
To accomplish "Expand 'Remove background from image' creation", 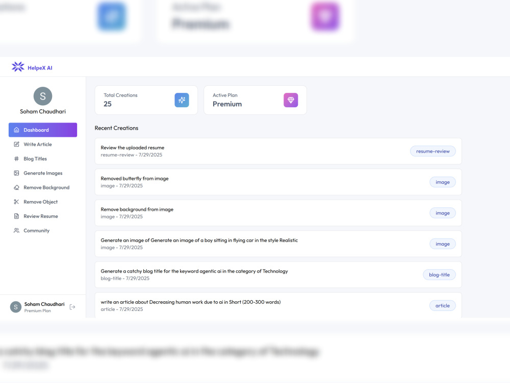I will [x=278, y=213].
